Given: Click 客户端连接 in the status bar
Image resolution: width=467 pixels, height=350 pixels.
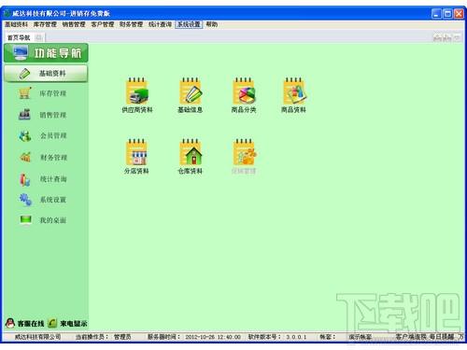Looking at the screenshot, I should tap(411, 337).
